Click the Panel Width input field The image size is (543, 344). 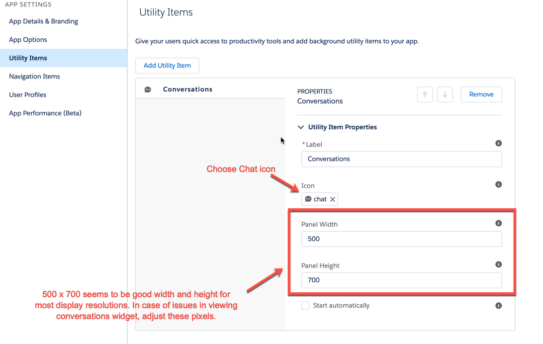click(401, 239)
